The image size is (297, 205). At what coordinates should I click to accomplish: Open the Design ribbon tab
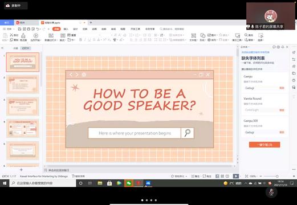click(75, 29)
